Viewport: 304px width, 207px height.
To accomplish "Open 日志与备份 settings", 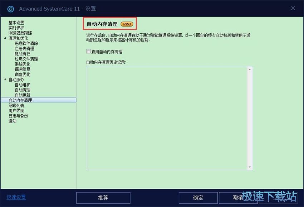I will 18,116.
